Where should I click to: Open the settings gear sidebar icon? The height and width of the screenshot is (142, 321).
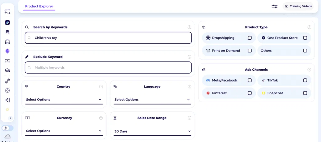(8, 91)
